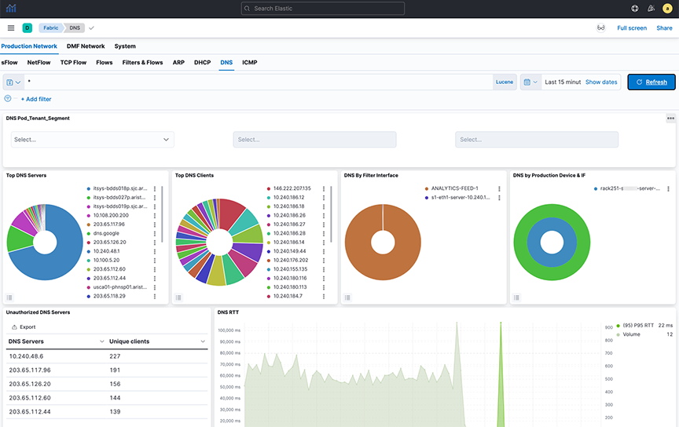Open options dots for 203.65.117.96 legend entry
The image size is (679, 427).
pos(155,224)
